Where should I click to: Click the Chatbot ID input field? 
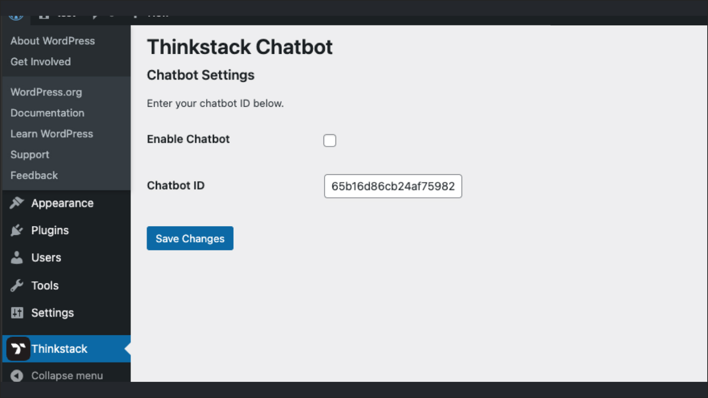[x=393, y=186]
